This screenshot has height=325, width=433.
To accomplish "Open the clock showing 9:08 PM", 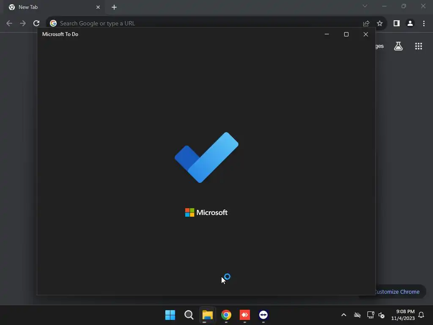I will coord(403,315).
